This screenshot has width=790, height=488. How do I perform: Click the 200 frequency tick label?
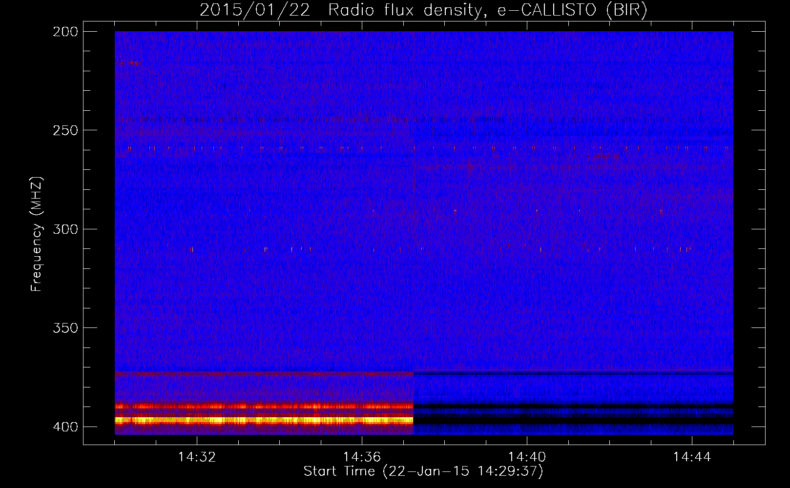pos(65,31)
